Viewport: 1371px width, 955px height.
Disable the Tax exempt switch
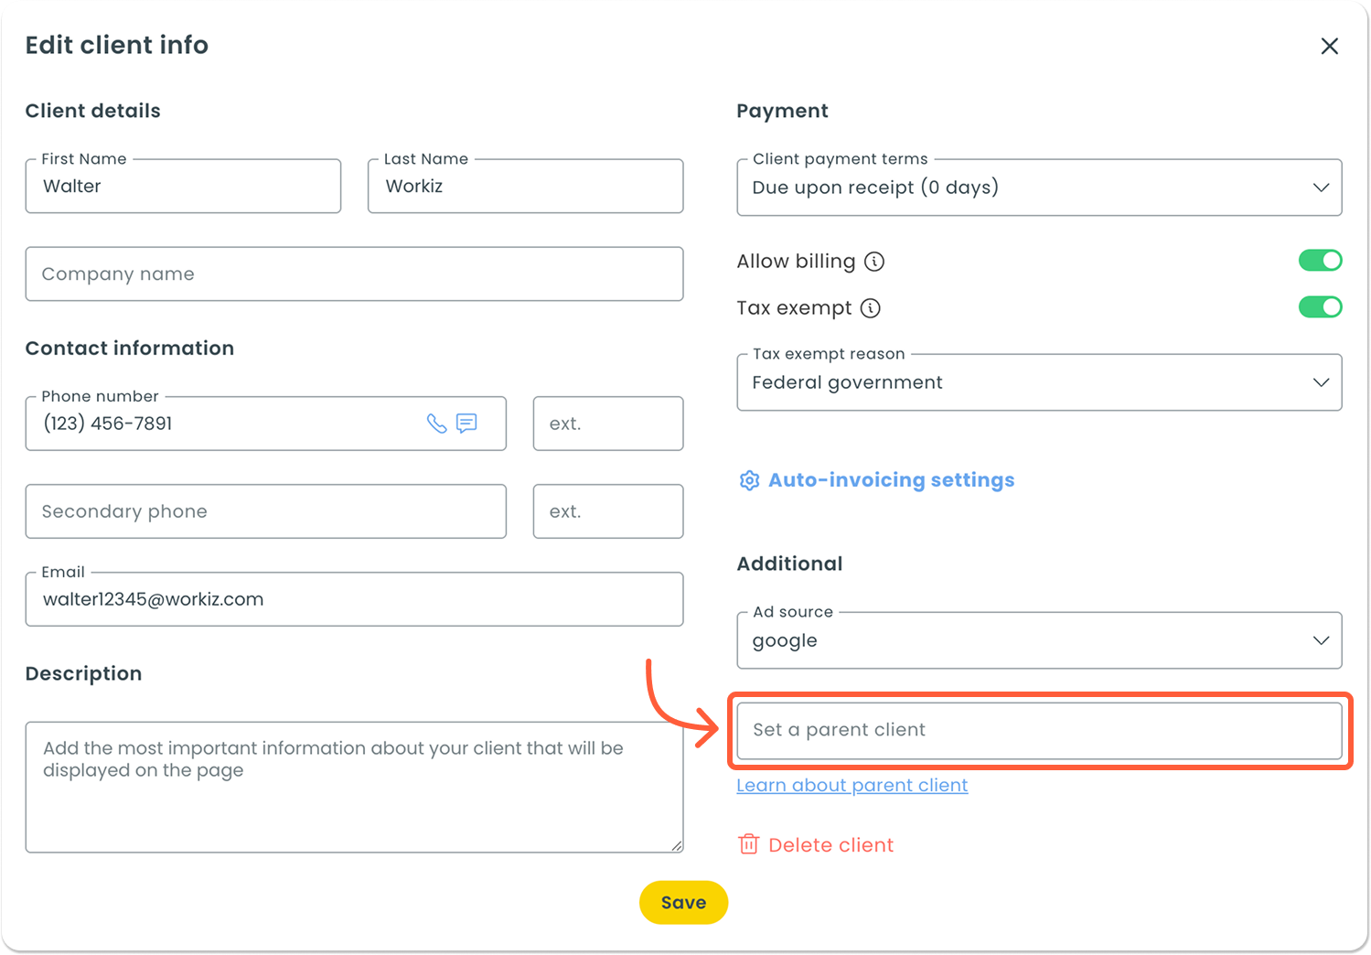pos(1320,307)
